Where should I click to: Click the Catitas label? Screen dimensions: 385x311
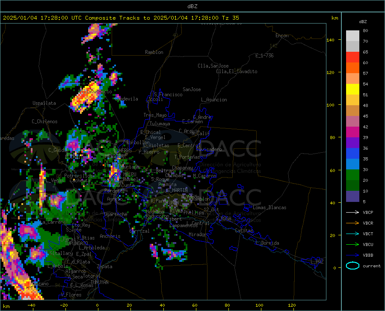244,231
